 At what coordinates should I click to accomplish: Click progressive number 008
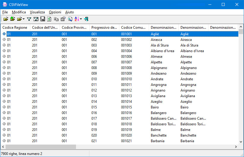pos(94,68)
